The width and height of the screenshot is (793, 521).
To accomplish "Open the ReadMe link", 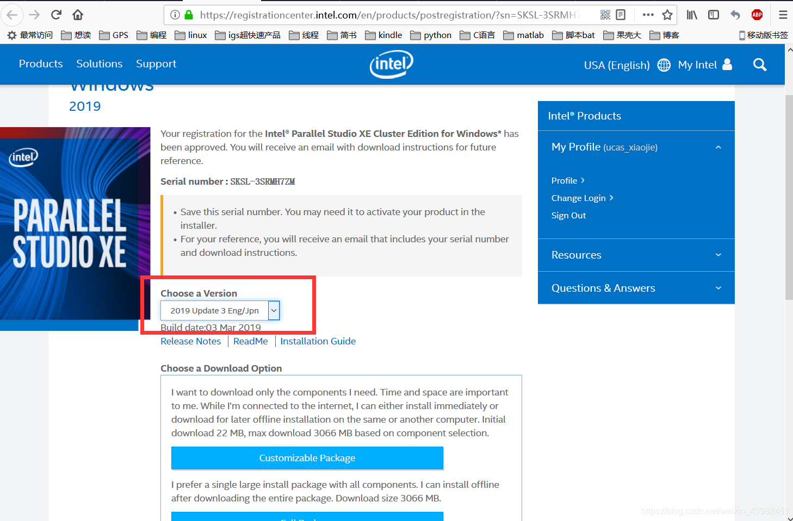I will point(251,341).
